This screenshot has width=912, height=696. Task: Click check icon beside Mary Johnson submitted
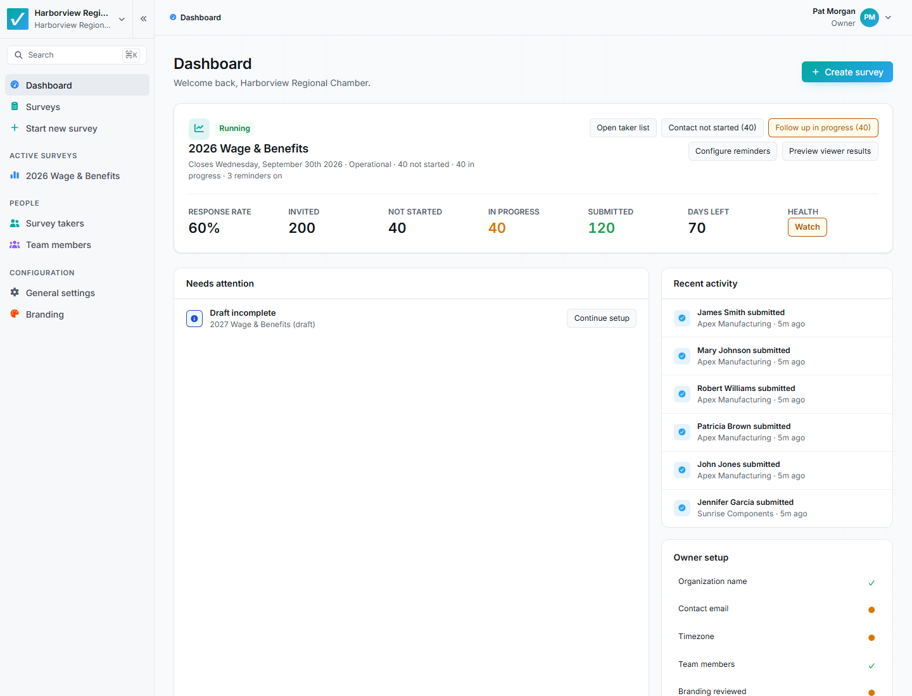pyautogui.click(x=682, y=356)
